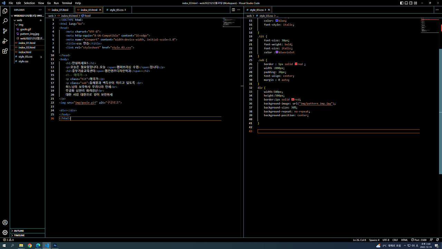This screenshot has width=442, height=249.
Task: Toggle the Panel layout button
Action: point(406,3)
